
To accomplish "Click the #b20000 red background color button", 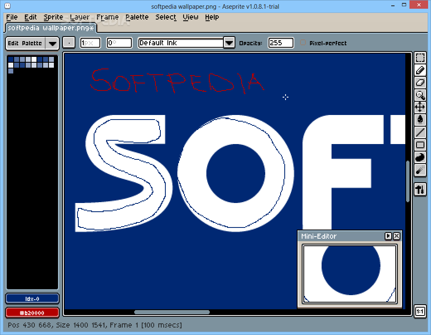I will tap(32, 313).
